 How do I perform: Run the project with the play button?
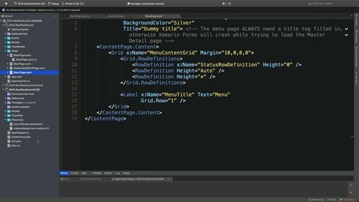(x=6, y=3)
